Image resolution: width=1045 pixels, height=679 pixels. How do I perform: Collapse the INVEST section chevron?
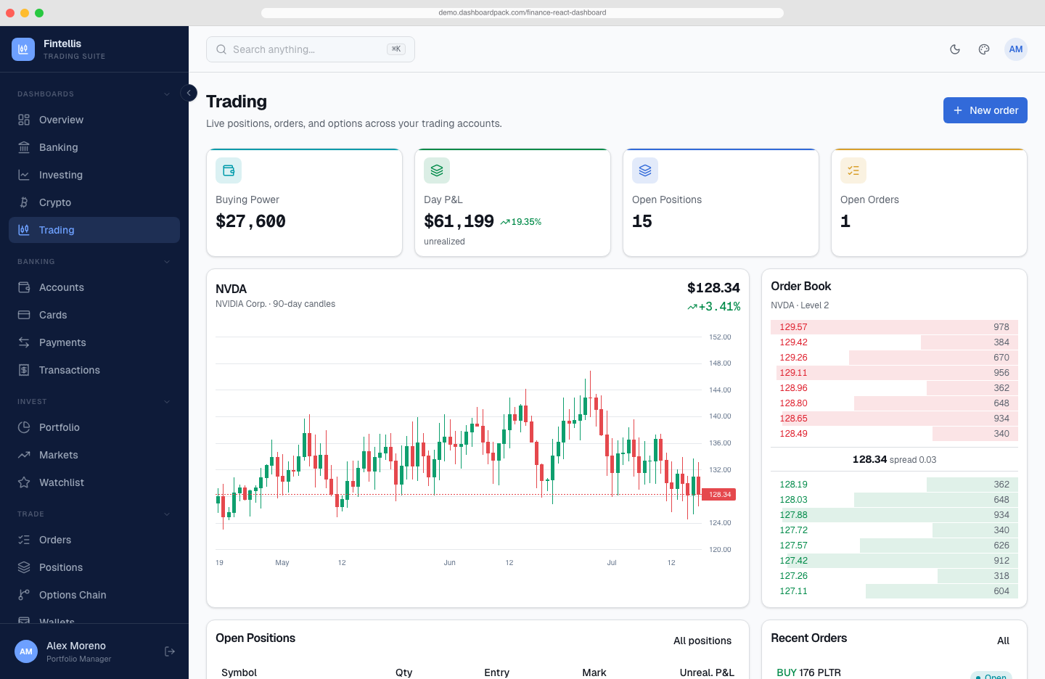[167, 402]
